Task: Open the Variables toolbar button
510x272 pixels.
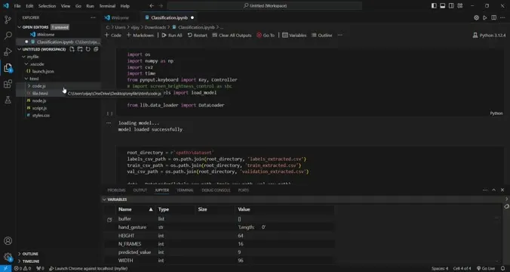Action: (294, 36)
